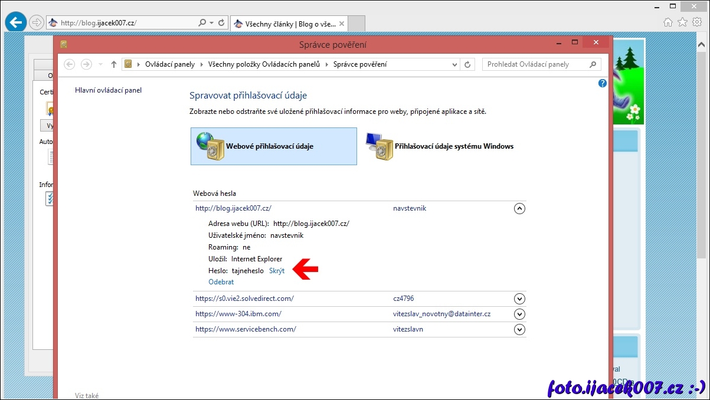The image size is (710, 400).
Task: Switch to Přihlašovací údaje systému Windows
Action: 440,146
